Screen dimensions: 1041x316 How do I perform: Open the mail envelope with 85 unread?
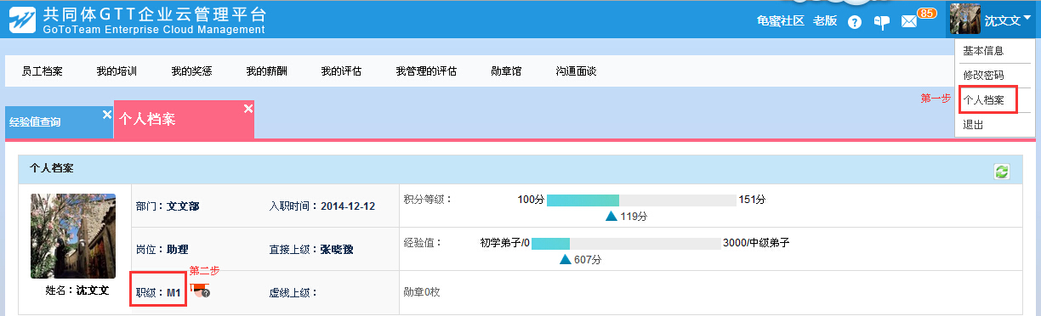909,22
